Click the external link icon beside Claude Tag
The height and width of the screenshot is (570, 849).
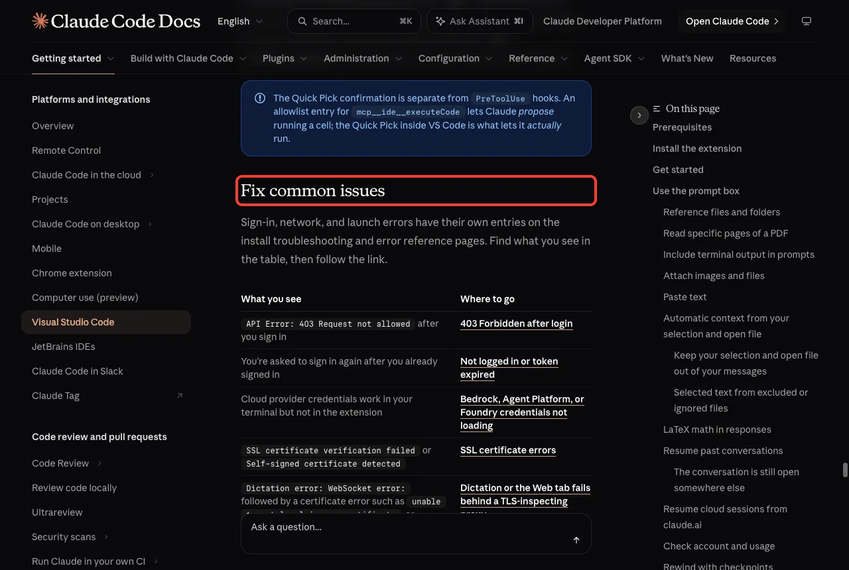(179, 396)
